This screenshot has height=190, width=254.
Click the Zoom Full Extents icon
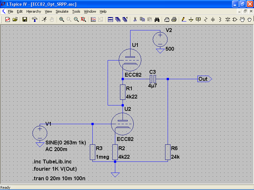[84, 20]
